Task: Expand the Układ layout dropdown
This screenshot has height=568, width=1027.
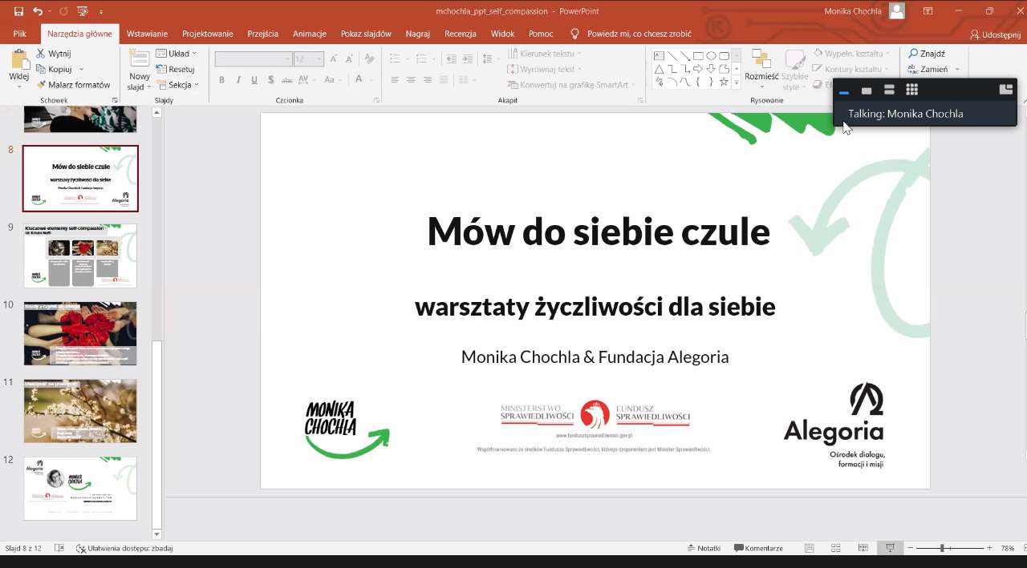Action: (176, 54)
